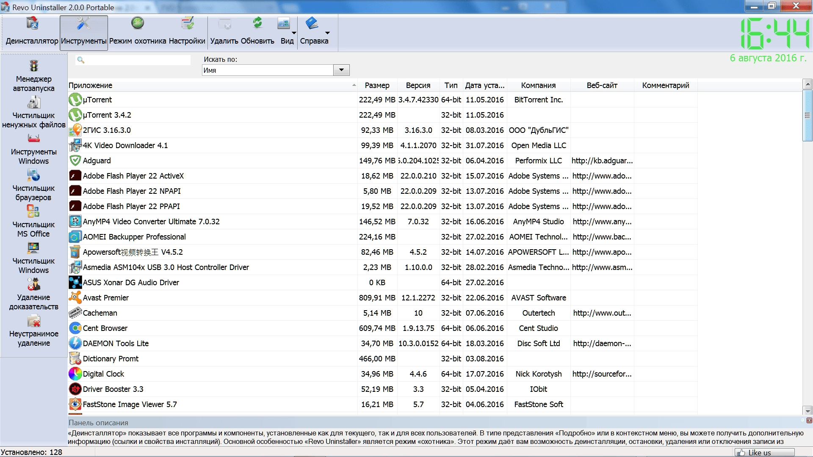Select the Digital Clock icon
Screen dimensions: 813x457
[x=75, y=374]
